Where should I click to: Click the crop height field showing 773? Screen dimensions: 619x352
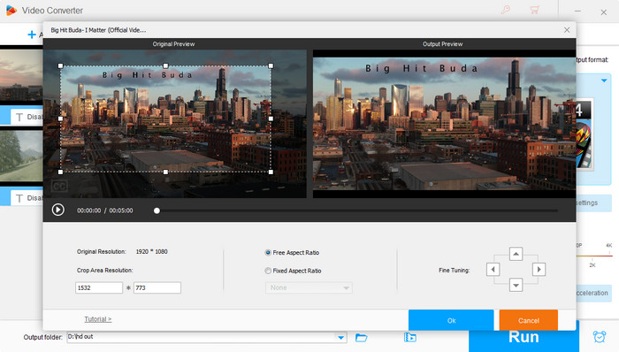[x=157, y=287]
